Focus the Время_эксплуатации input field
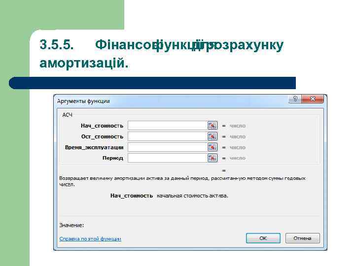Image resolution: width=355 pixels, height=266 pixels. (168, 147)
